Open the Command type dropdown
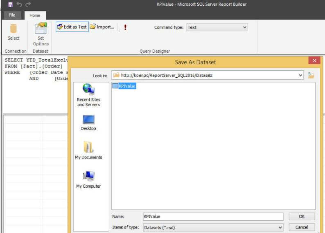This screenshot has width=325, height=233. click(217, 27)
